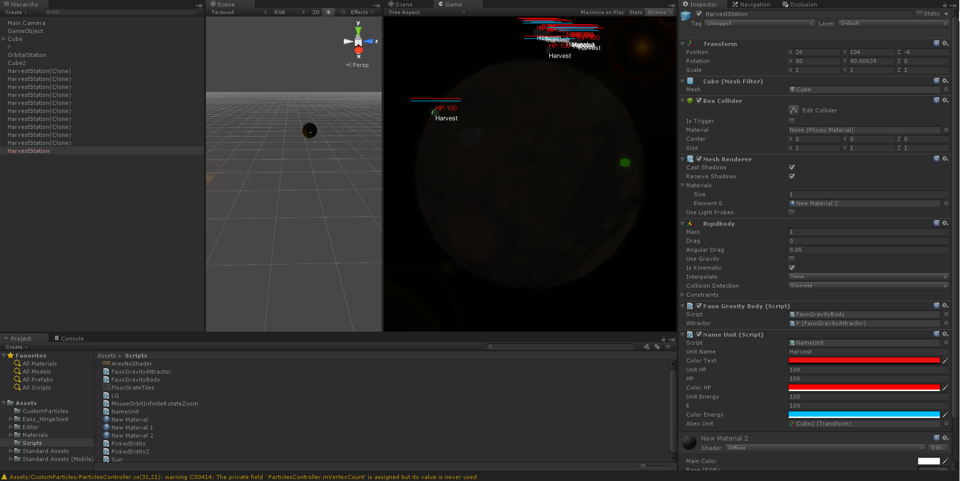Open Transform component gear settings
This screenshot has height=481, width=971.
(945, 44)
